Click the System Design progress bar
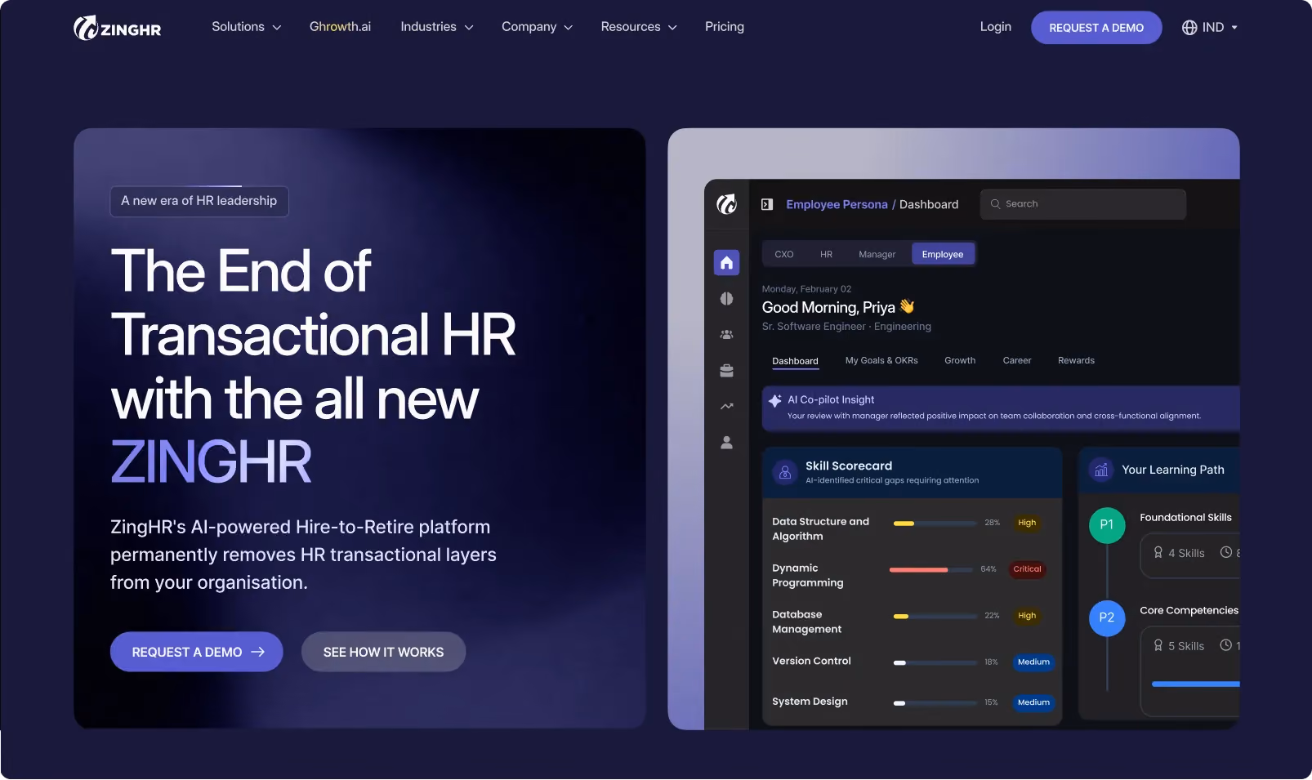 pos(935,703)
